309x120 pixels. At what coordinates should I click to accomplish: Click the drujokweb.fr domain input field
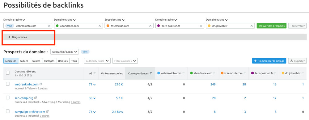(x=230, y=26)
